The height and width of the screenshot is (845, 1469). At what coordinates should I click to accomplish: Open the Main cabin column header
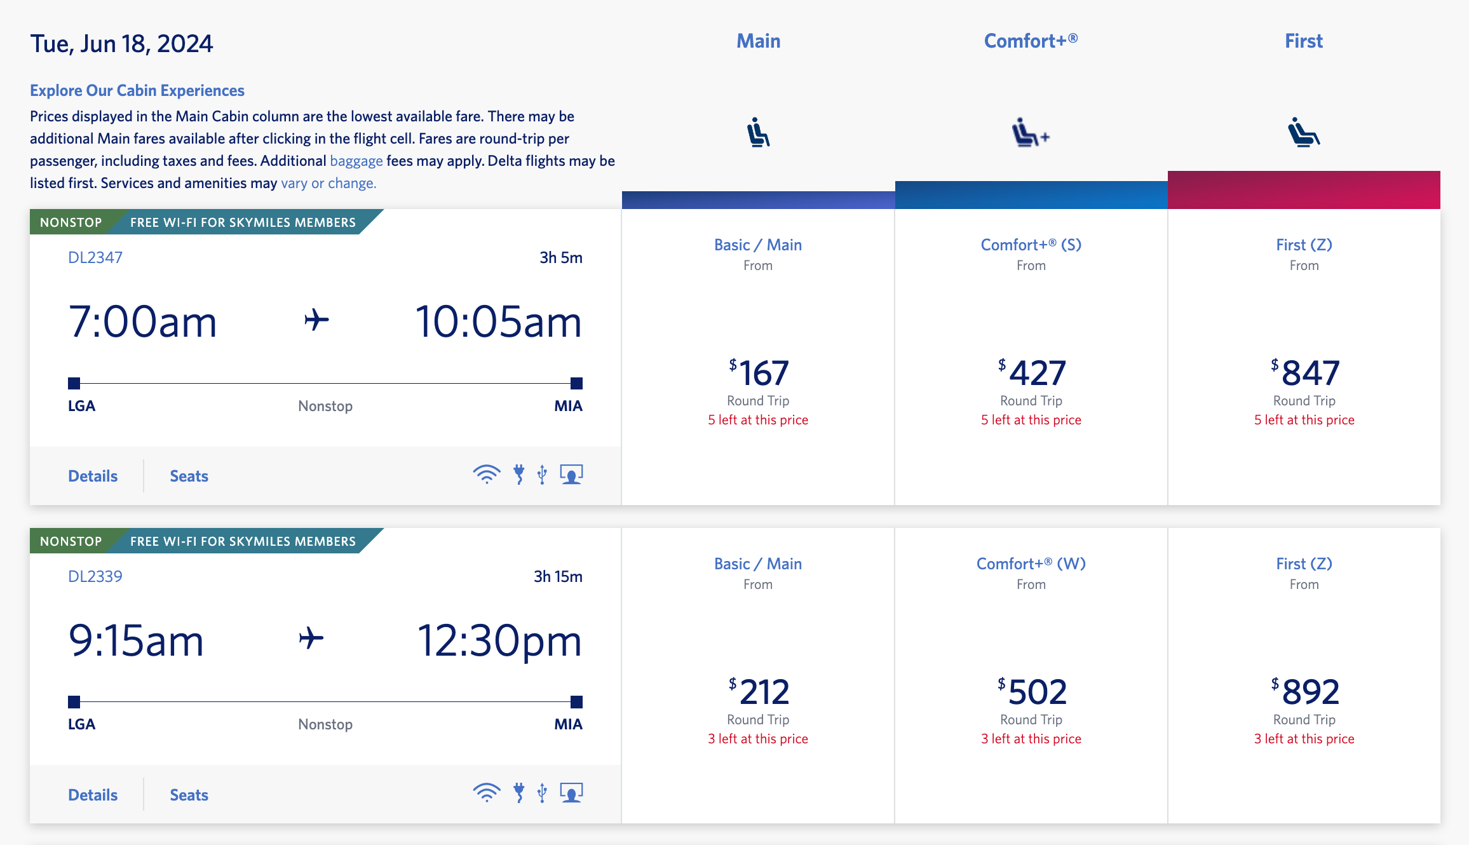tap(758, 41)
